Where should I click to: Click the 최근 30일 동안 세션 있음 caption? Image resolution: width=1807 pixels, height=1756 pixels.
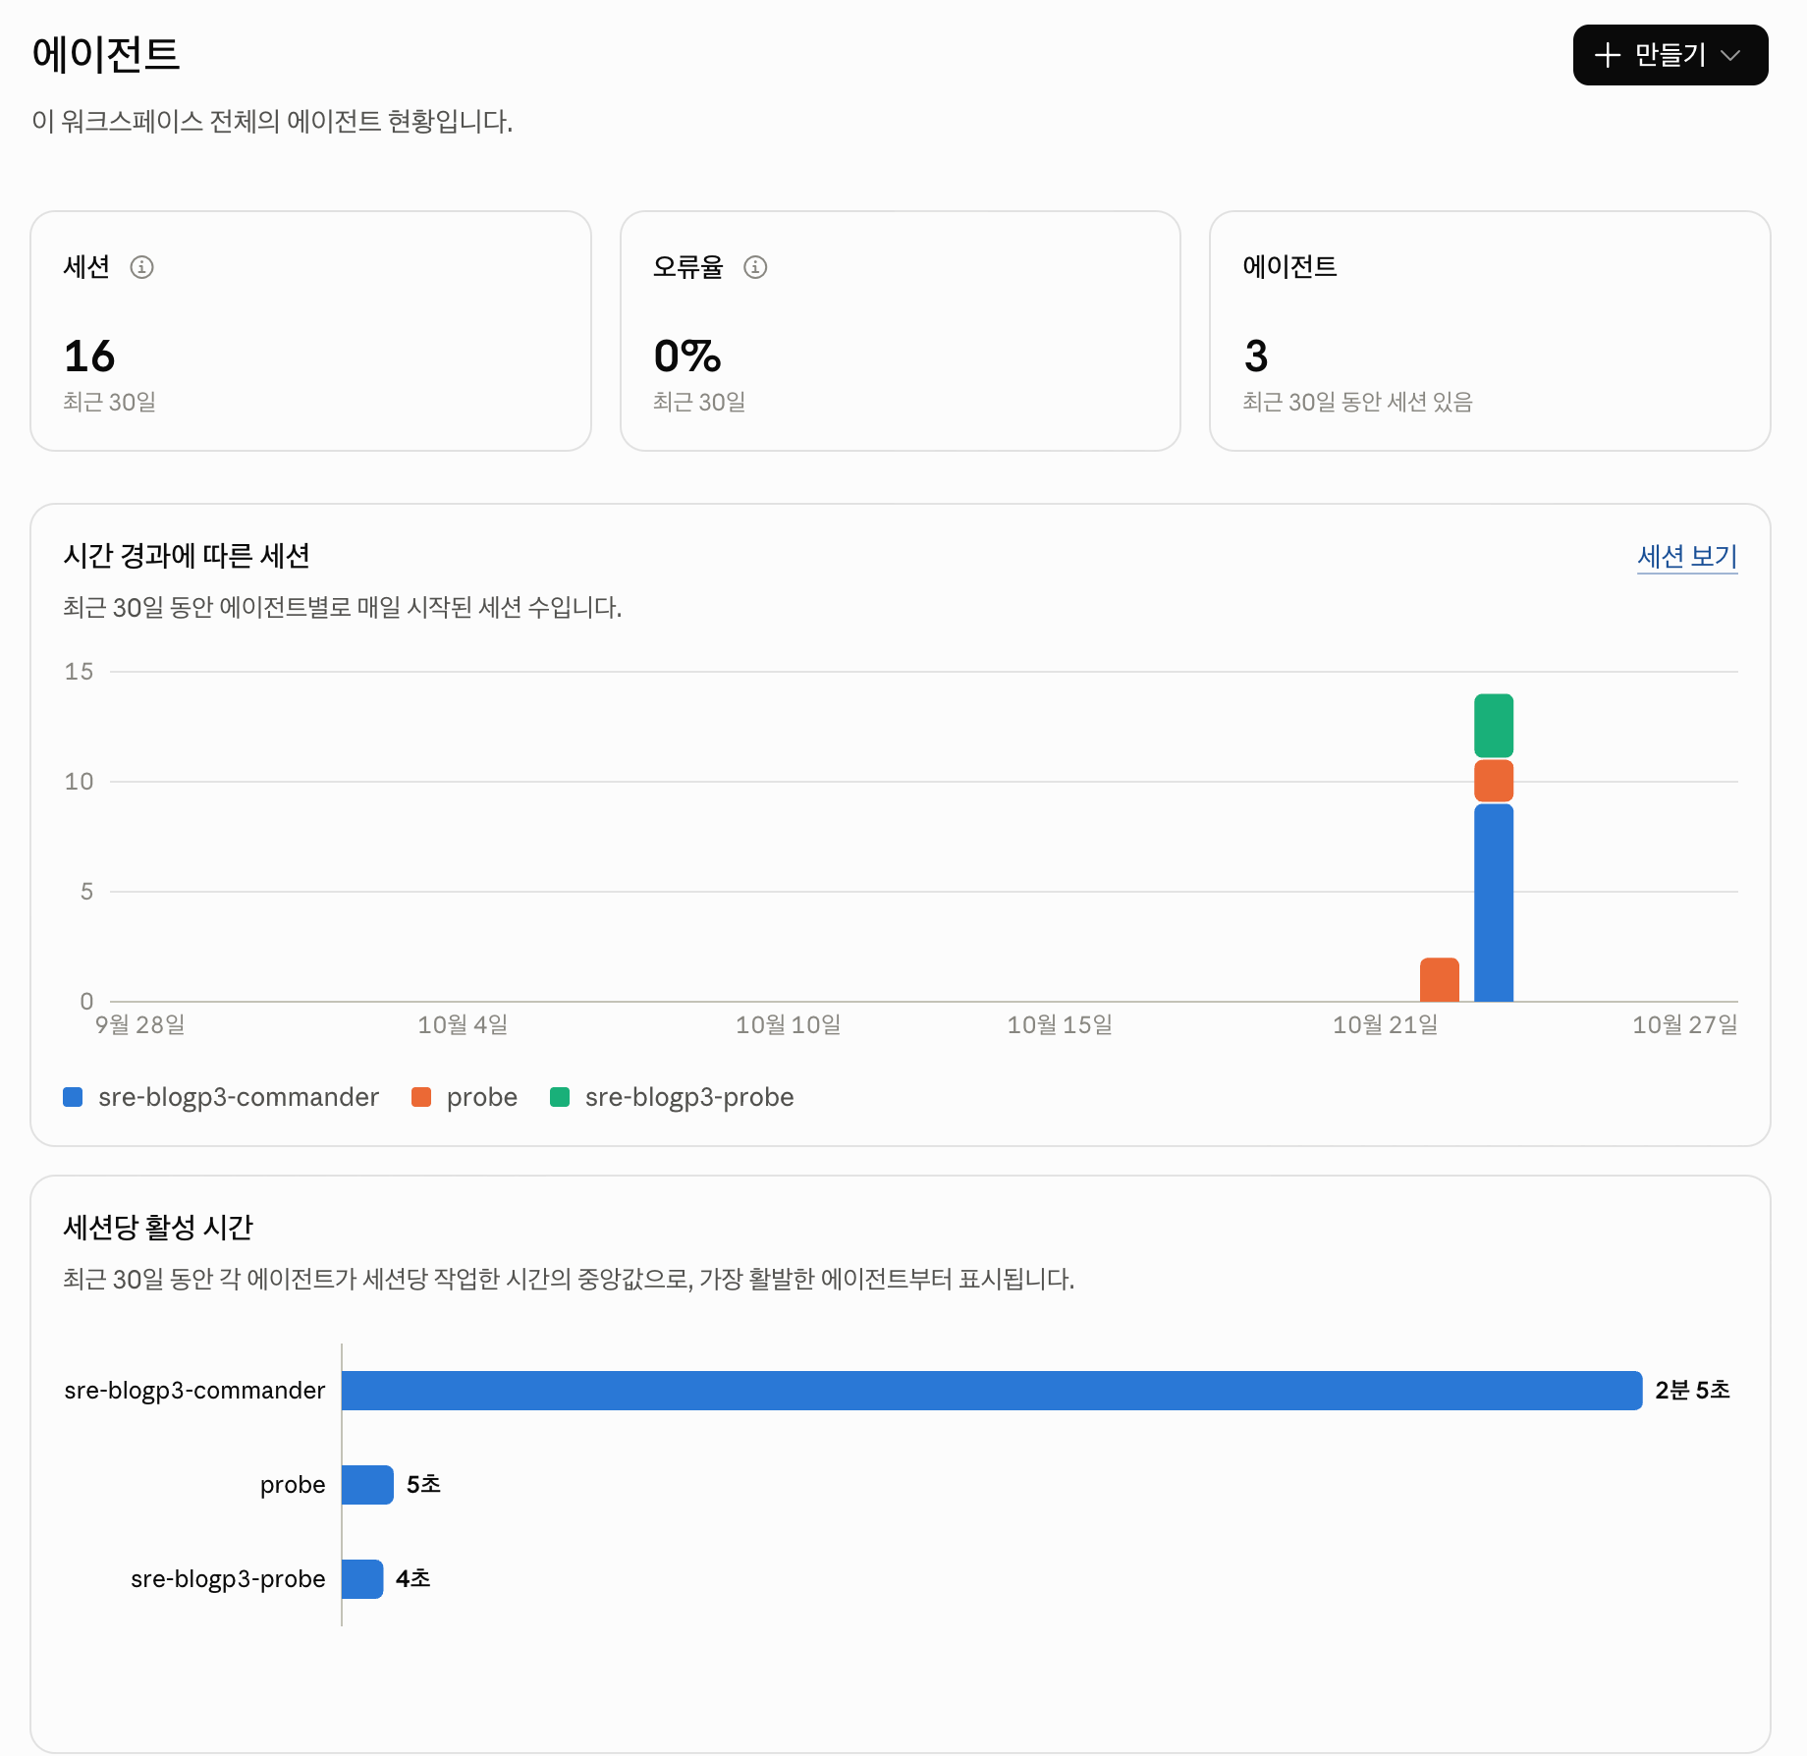pyautogui.click(x=1357, y=402)
